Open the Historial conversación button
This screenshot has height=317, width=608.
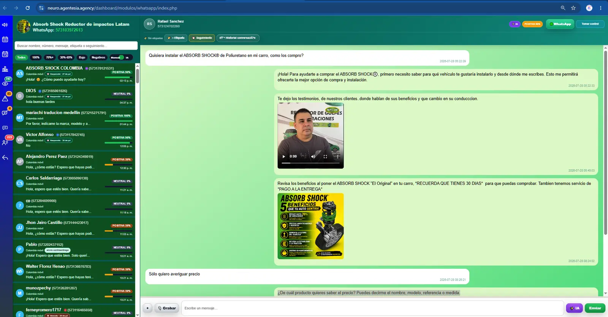coord(238,38)
